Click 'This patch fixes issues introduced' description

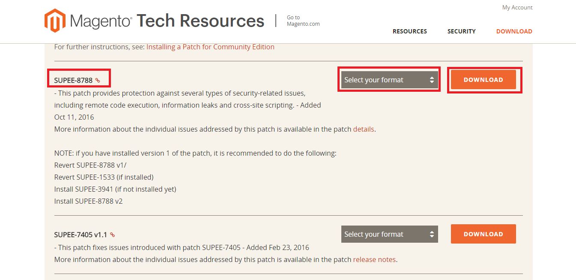[182, 247]
